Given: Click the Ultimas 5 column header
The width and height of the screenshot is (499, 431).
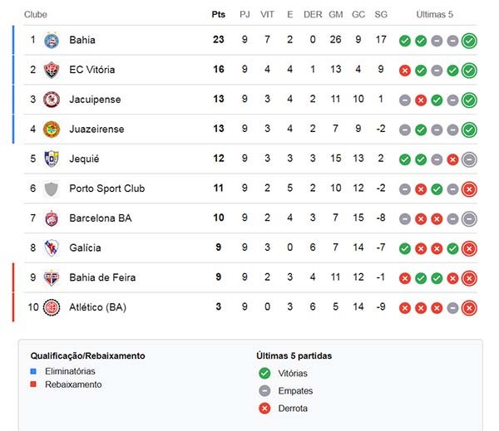Looking at the screenshot, I should (x=434, y=14).
